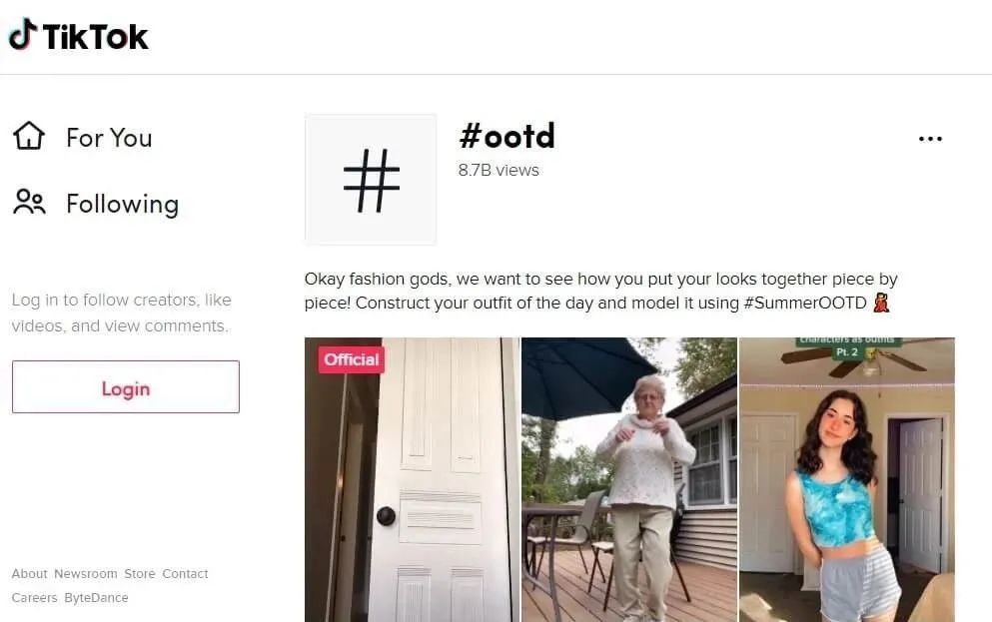Viewport: 992px width, 622px height.
Task: Click the dancing emoji in the description
Action: click(881, 303)
